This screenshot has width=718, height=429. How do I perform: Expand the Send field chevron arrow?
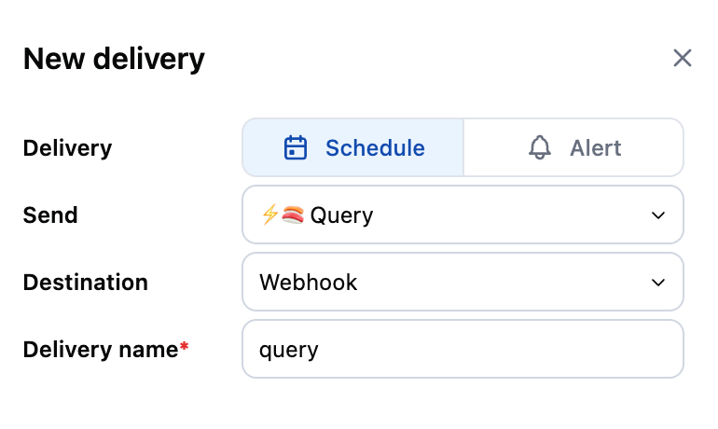click(658, 215)
